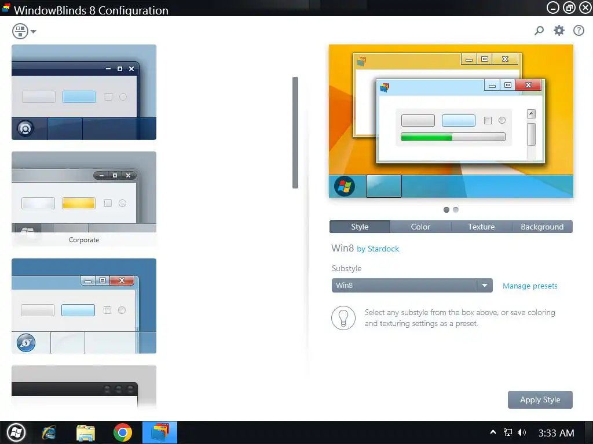Screen dimensions: 593x444
Task: Select the WindowBlinds taskbar icon
Action: [x=160, y=432]
